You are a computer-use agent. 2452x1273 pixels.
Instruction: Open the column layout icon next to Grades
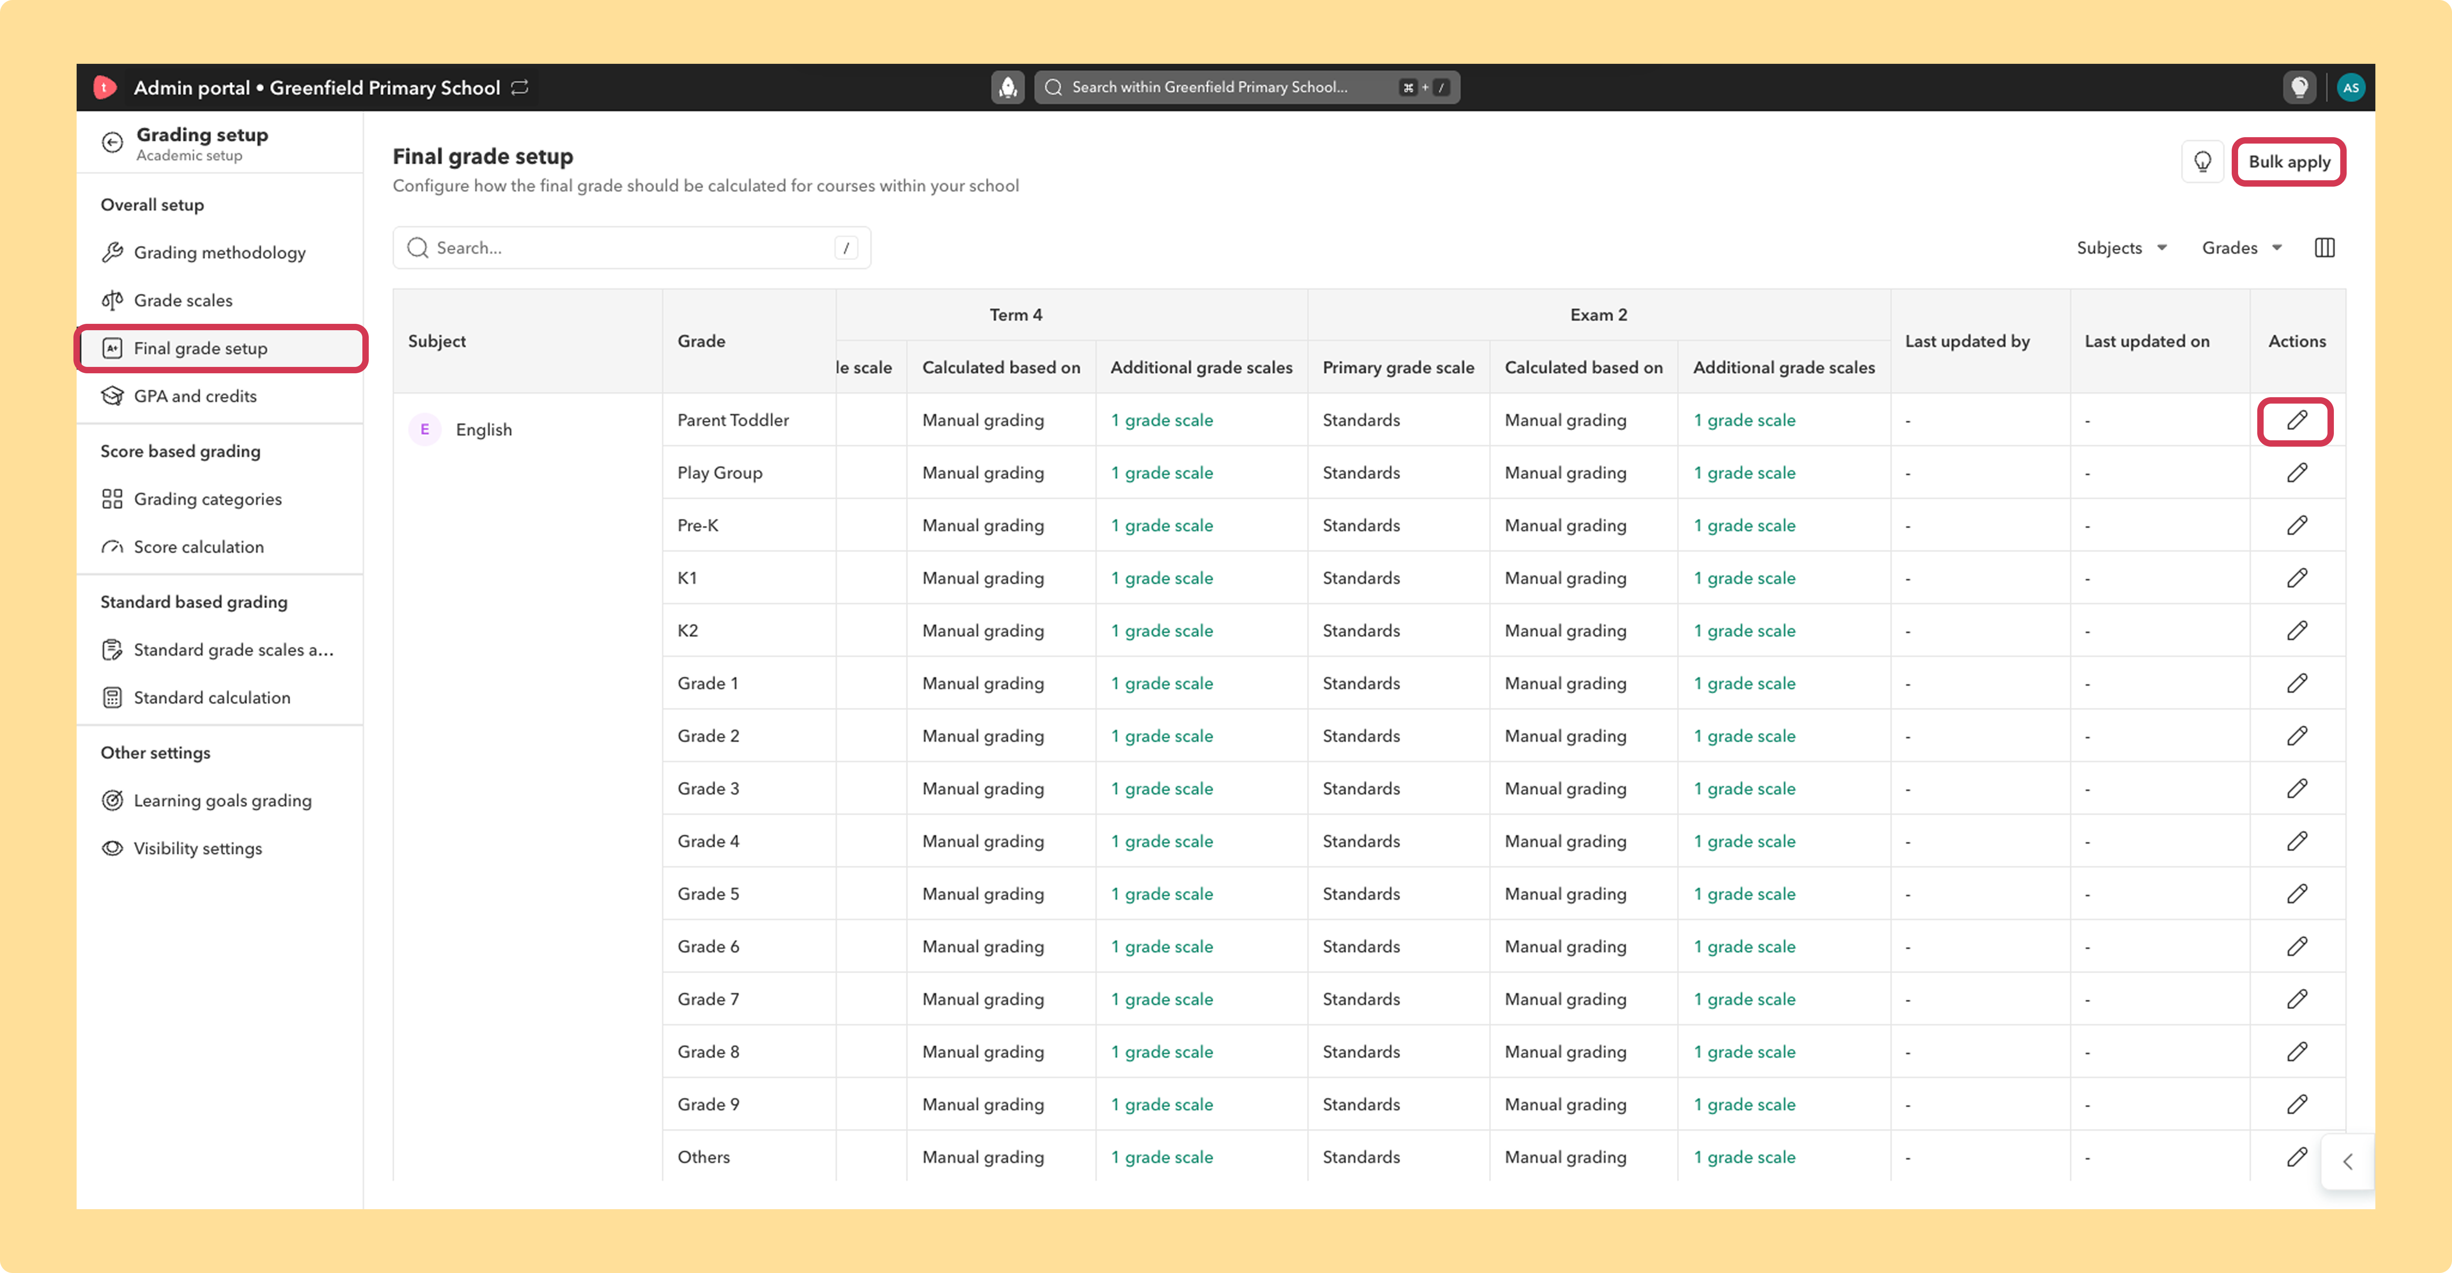coord(2324,247)
